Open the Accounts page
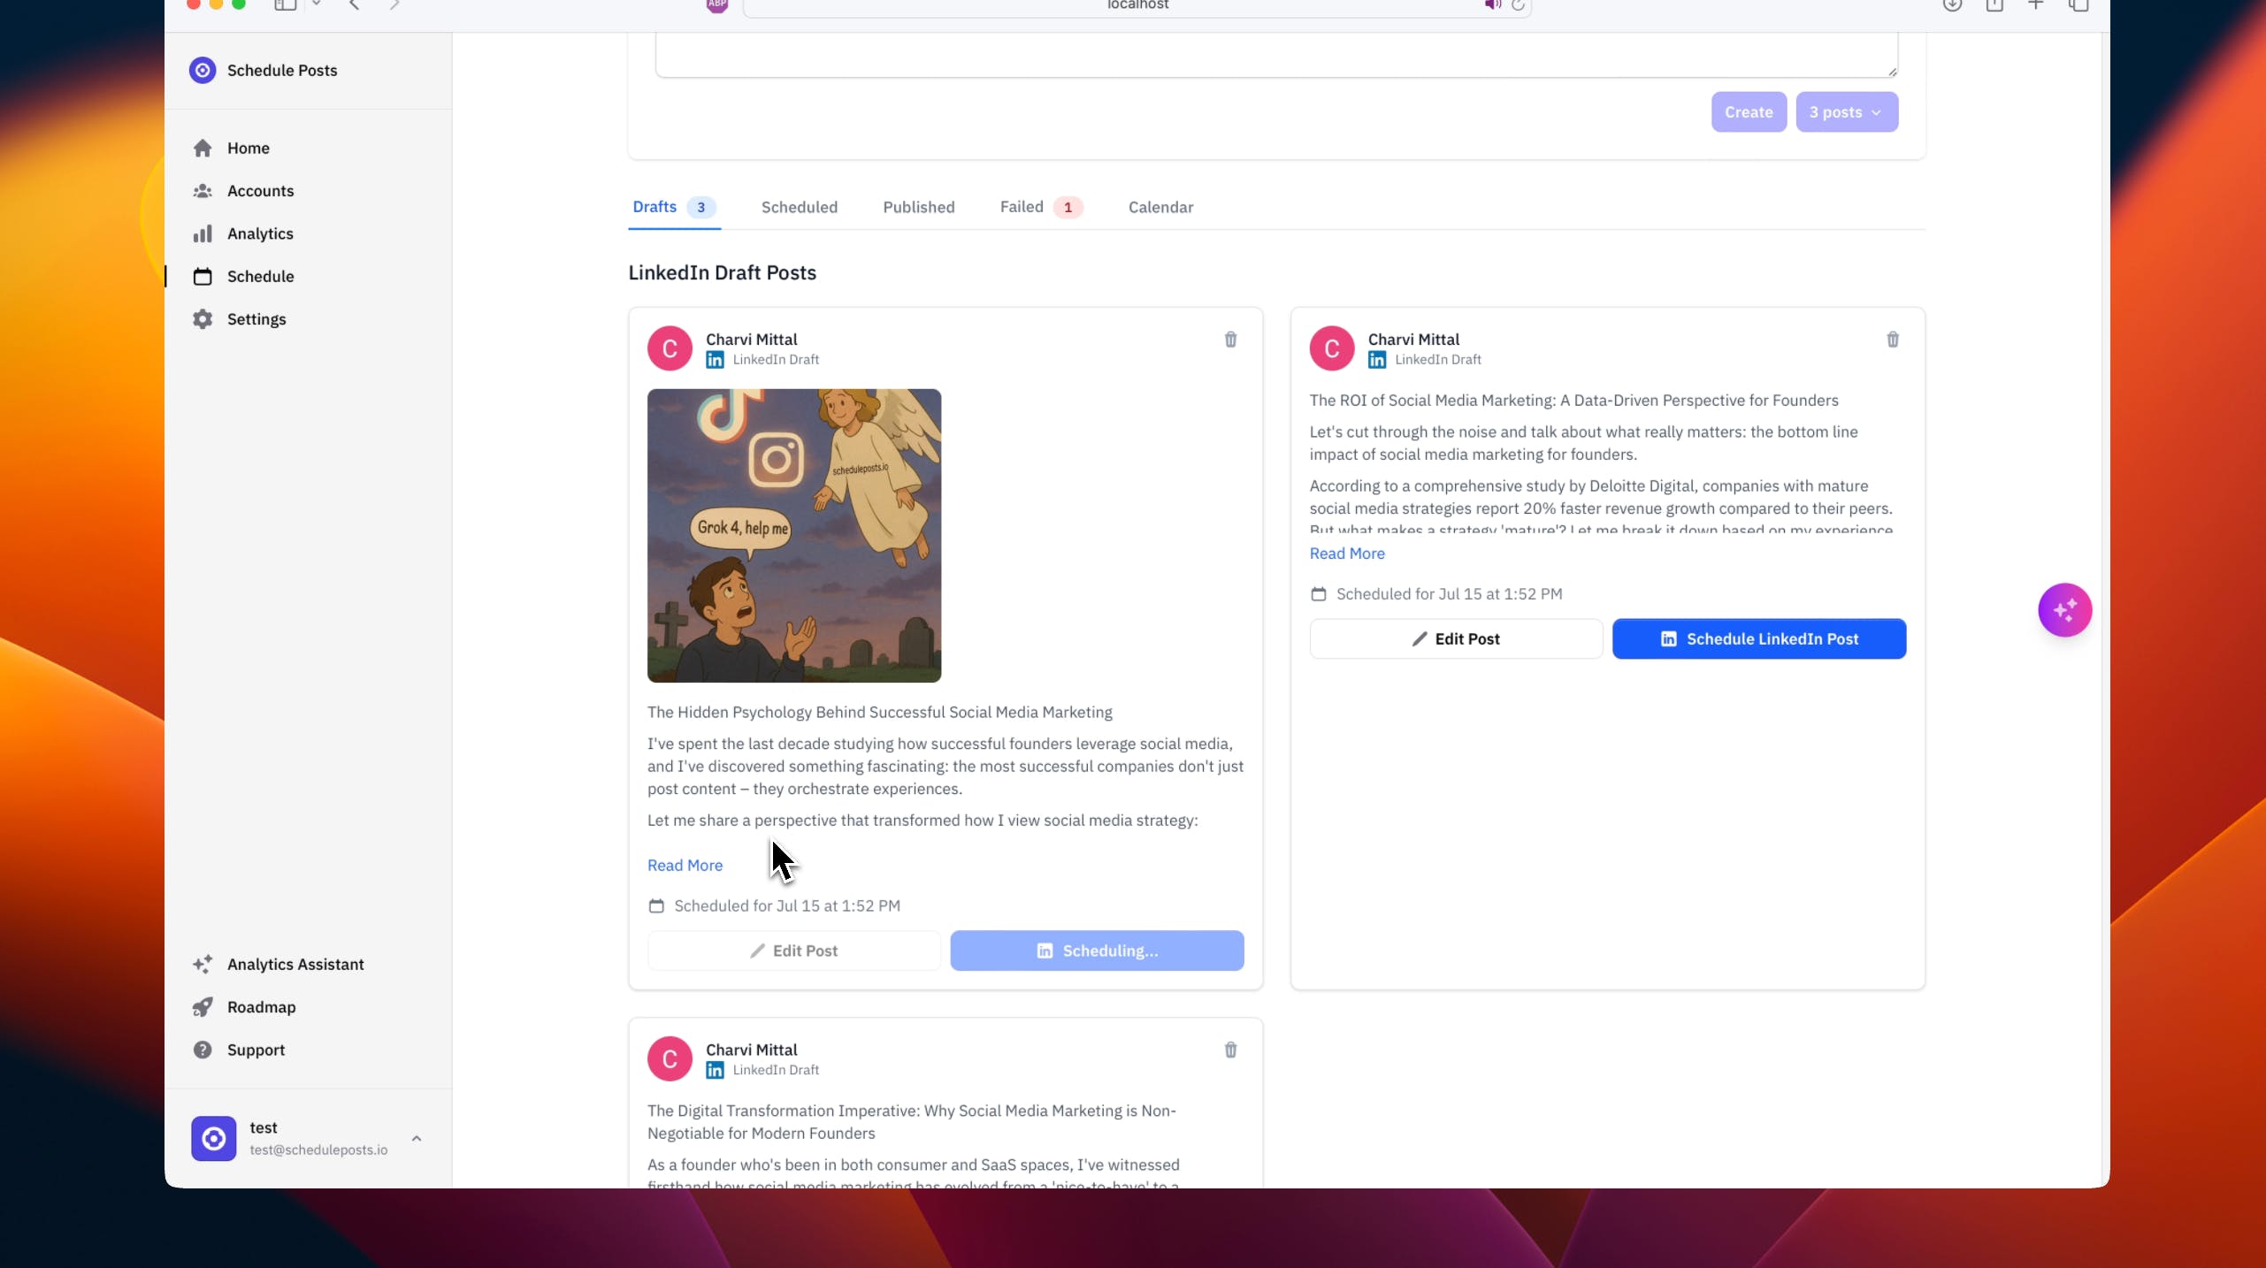This screenshot has height=1268, width=2266. point(260,190)
